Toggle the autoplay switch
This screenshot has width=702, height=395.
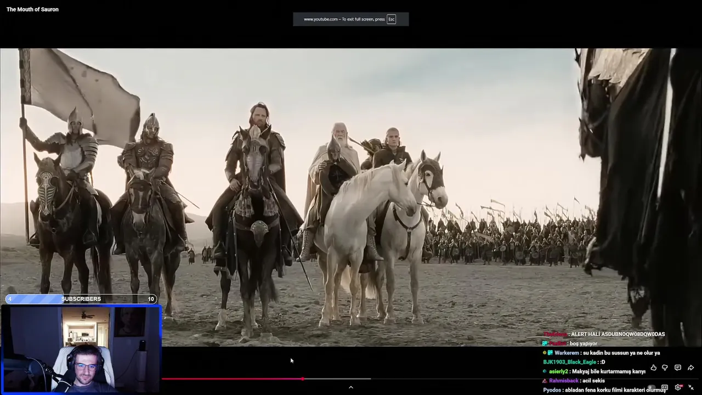click(x=652, y=387)
